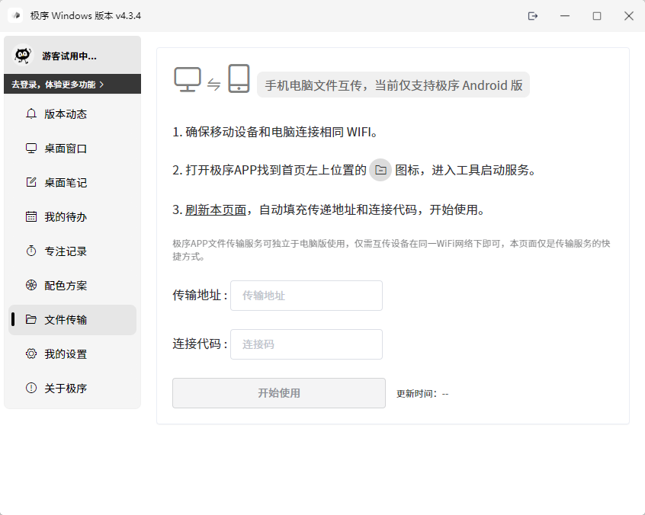This screenshot has width=645, height=515.
Task: Click the gear icon beside 我的设置
Action: click(31, 354)
